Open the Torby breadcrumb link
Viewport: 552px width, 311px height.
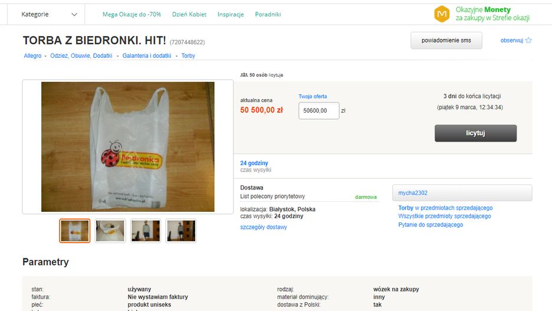point(188,56)
